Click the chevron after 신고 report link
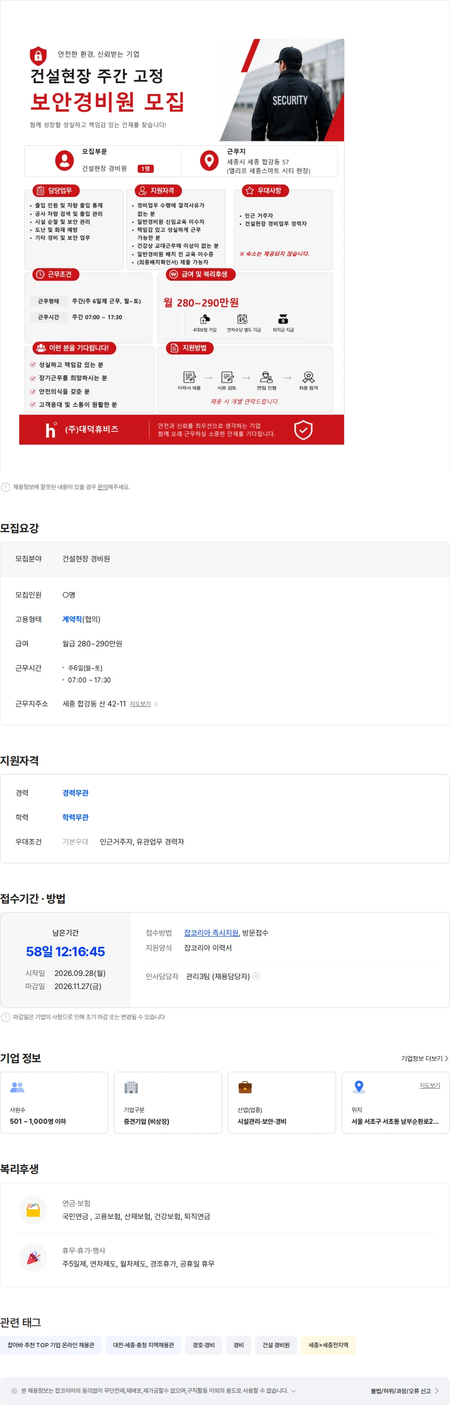This screenshot has height=1405, width=450. pos(437,1391)
